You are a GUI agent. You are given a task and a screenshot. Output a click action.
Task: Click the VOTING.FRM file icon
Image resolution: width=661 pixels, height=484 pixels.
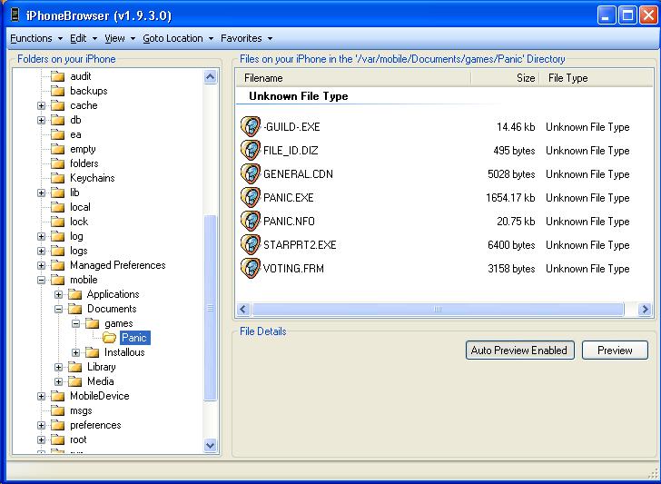coord(251,269)
